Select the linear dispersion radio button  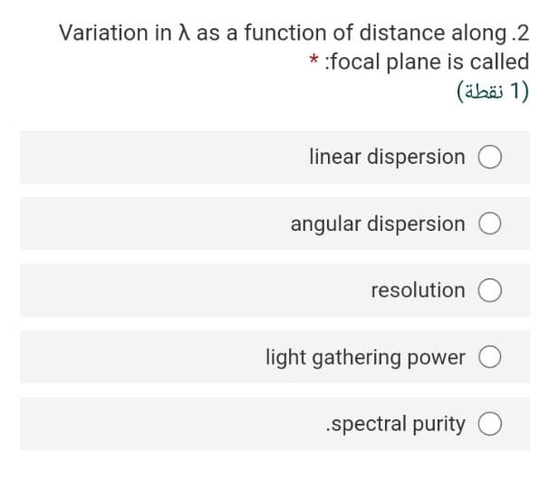click(x=490, y=158)
